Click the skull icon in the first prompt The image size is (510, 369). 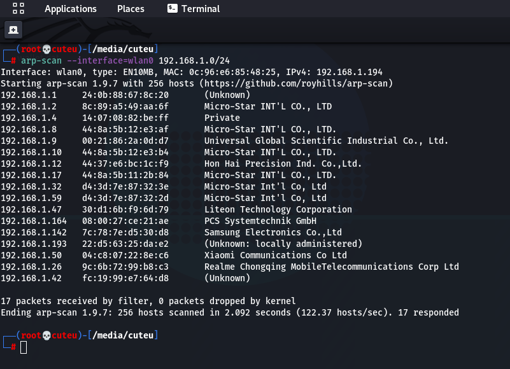click(x=46, y=49)
